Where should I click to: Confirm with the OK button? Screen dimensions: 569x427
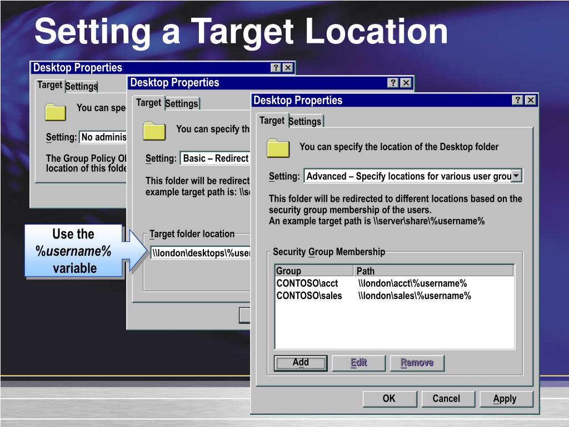(389, 399)
